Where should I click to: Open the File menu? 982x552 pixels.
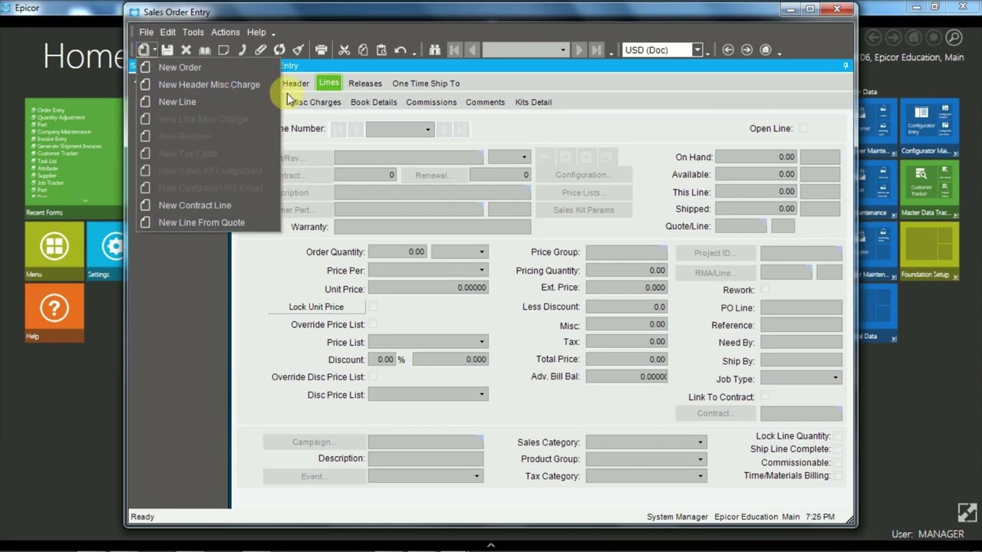pyautogui.click(x=147, y=32)
